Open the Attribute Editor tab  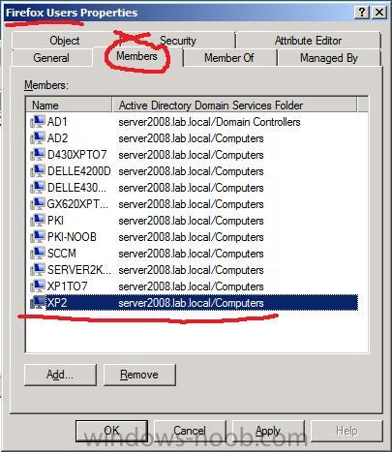point(308,41)
